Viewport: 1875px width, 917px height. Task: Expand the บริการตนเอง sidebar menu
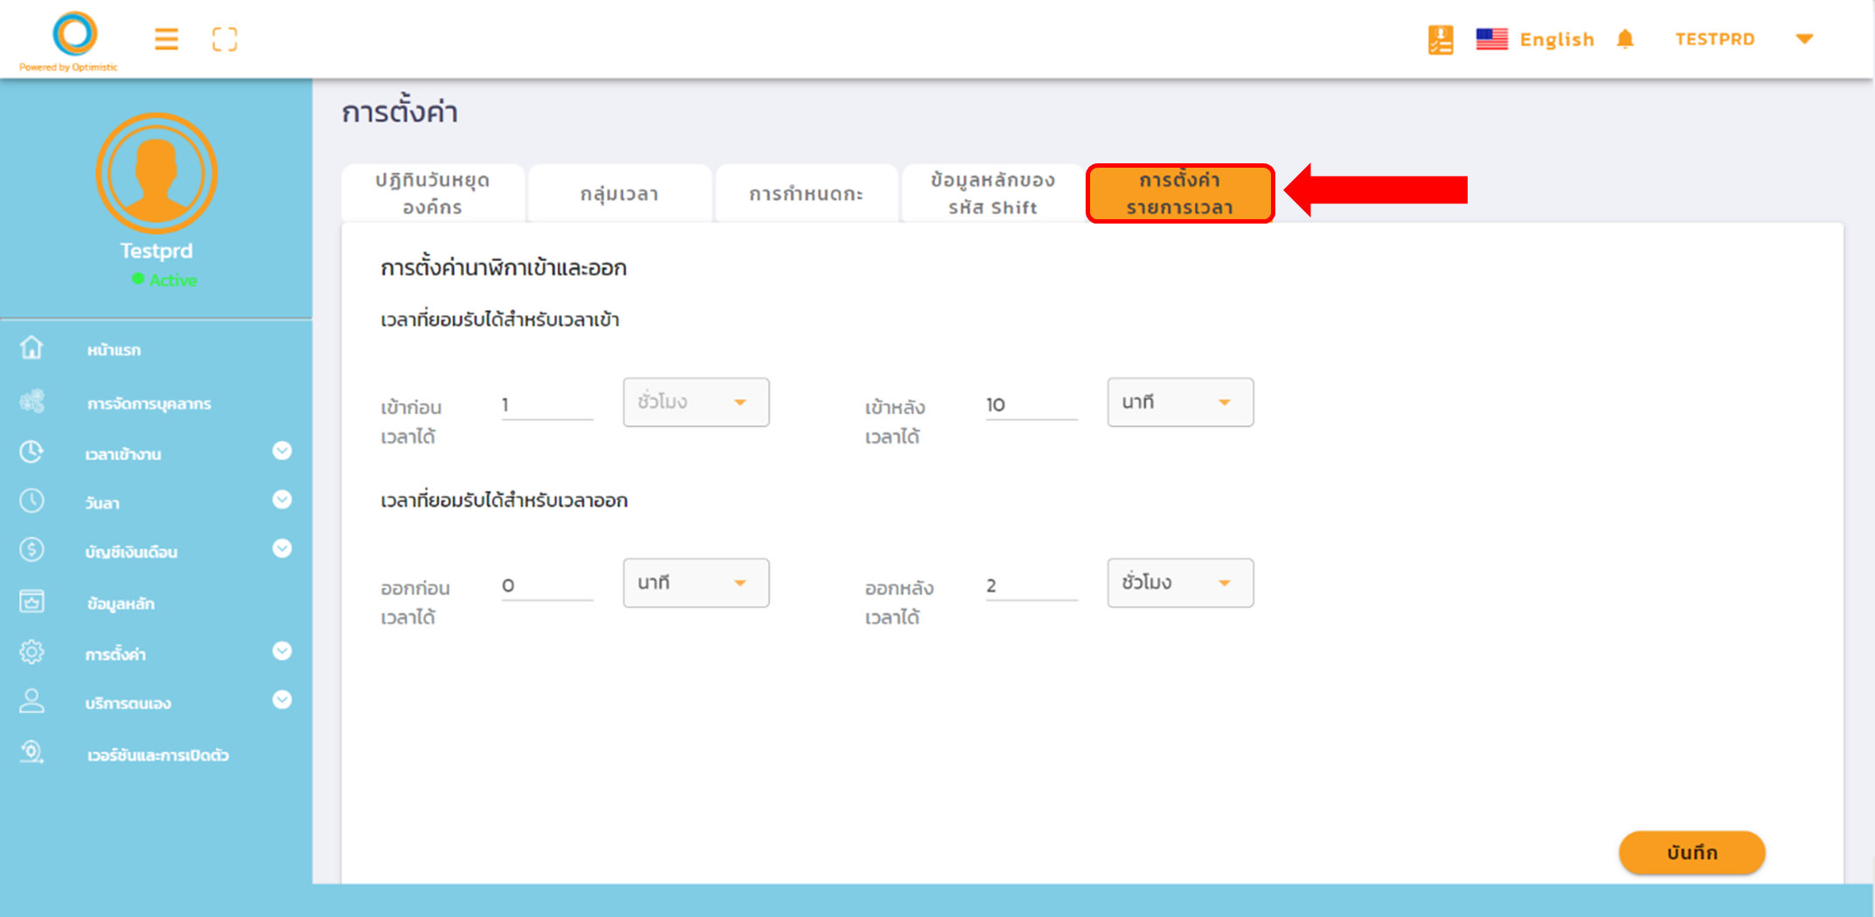[281, 700]
